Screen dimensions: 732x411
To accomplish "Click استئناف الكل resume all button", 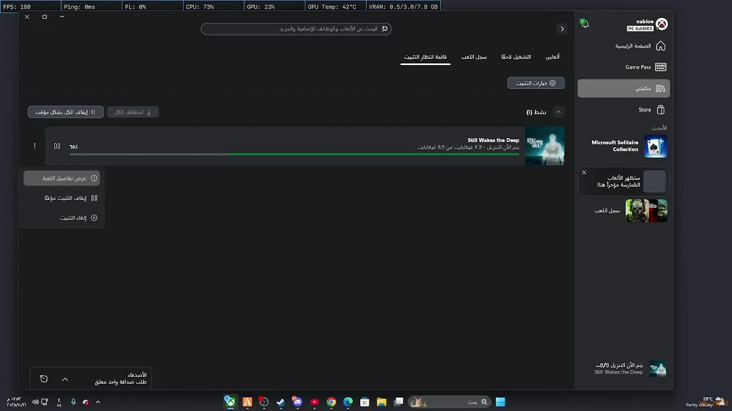I will (133, 112).
